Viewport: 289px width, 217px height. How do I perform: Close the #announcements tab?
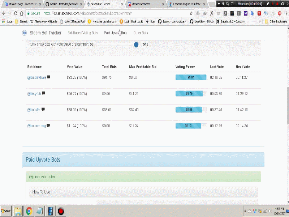tap(163, 4)
